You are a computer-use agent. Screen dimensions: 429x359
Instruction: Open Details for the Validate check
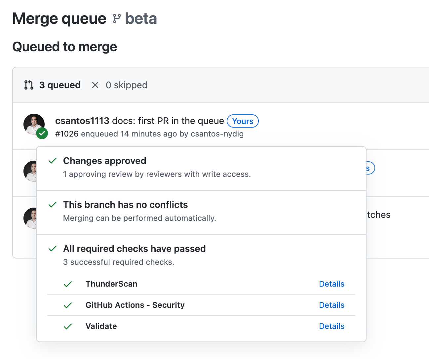pos(331,326)
